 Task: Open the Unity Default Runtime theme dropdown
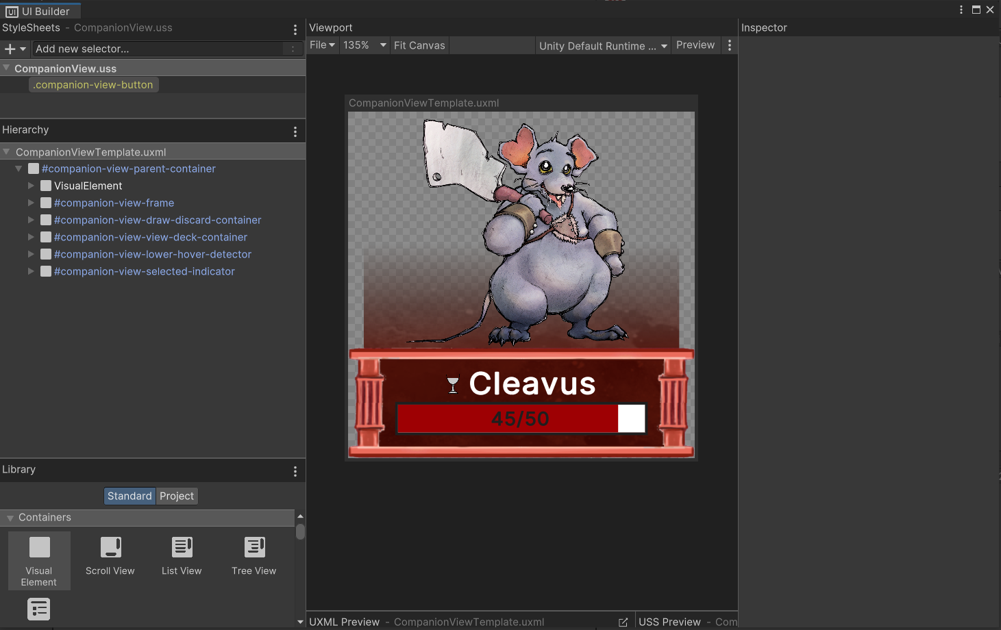point(602,46)
